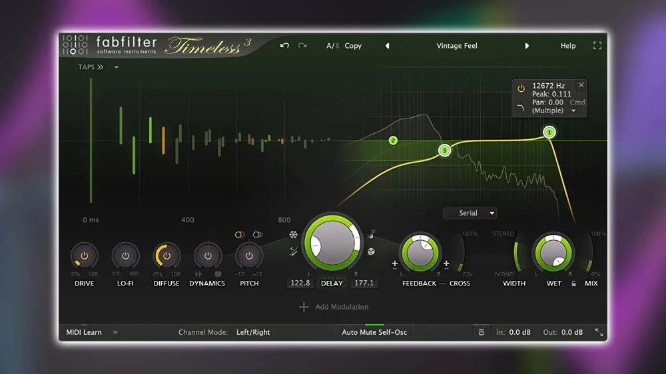
Task: Go to the previous preset arrow
Action: [388, 46]
